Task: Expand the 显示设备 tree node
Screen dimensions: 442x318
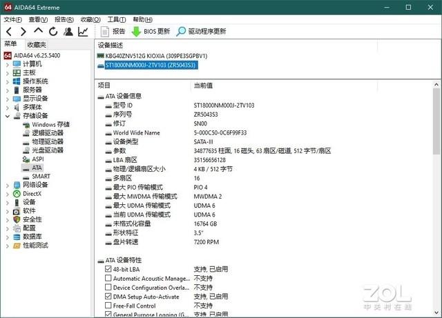Action: pyautogui.click(x=8, y=99)
